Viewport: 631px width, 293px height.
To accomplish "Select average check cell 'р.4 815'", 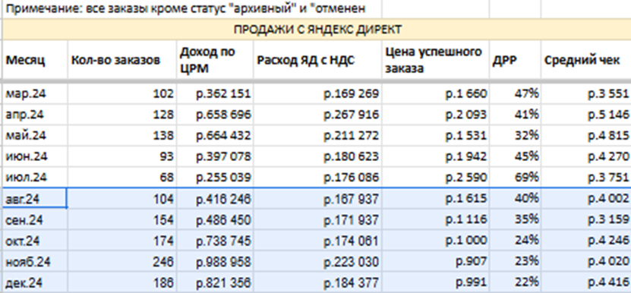I will point(586,136).
